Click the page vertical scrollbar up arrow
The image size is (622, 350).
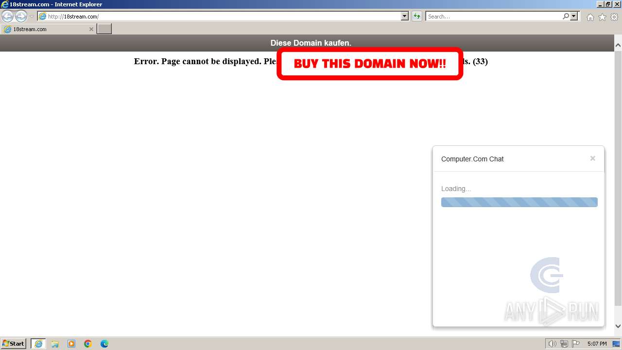pyautogui.click(x=618, y=45)
